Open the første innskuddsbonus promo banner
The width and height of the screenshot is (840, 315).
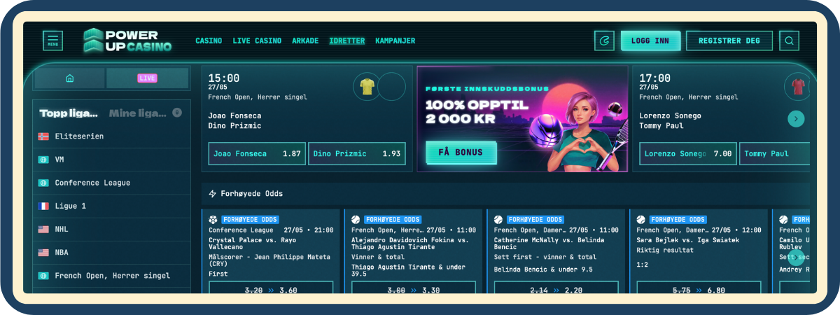coord(522,119)
